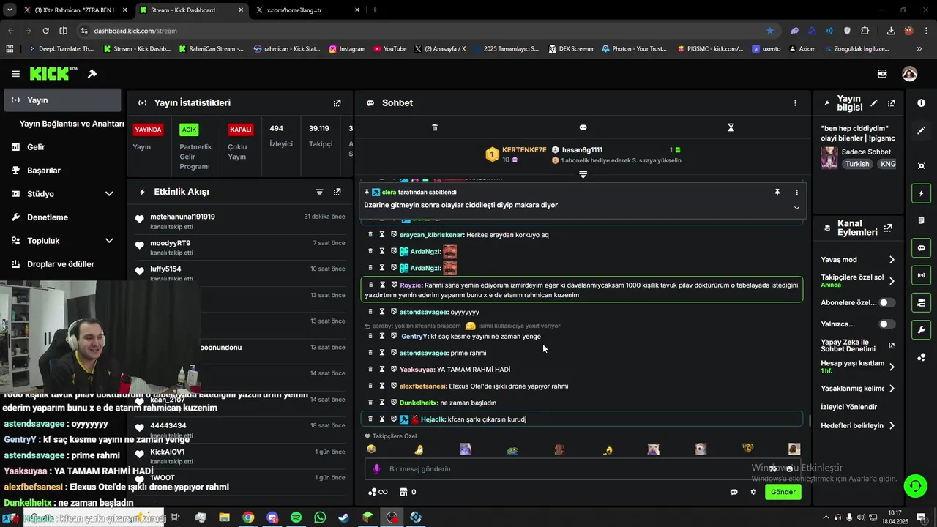Select Yayın in the sidebar

62,100
